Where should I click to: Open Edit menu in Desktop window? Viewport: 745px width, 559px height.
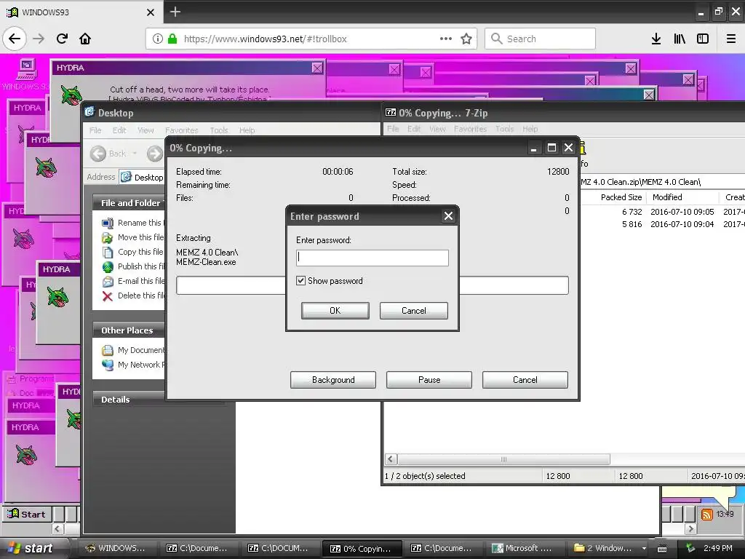(119, 130)
